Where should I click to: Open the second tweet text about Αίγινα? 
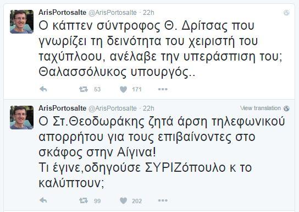tap(162, 152)
